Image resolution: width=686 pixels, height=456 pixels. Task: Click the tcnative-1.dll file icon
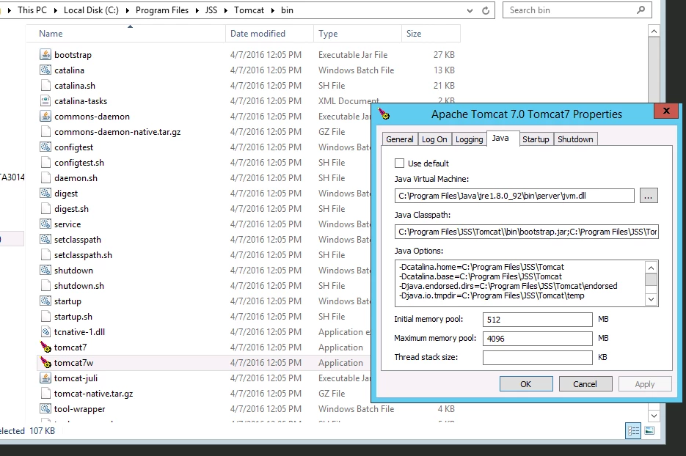pyautogui.click(x=45, y=332)
